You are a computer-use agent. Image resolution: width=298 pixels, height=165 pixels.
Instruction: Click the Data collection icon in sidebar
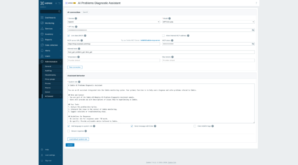[42, 45]
